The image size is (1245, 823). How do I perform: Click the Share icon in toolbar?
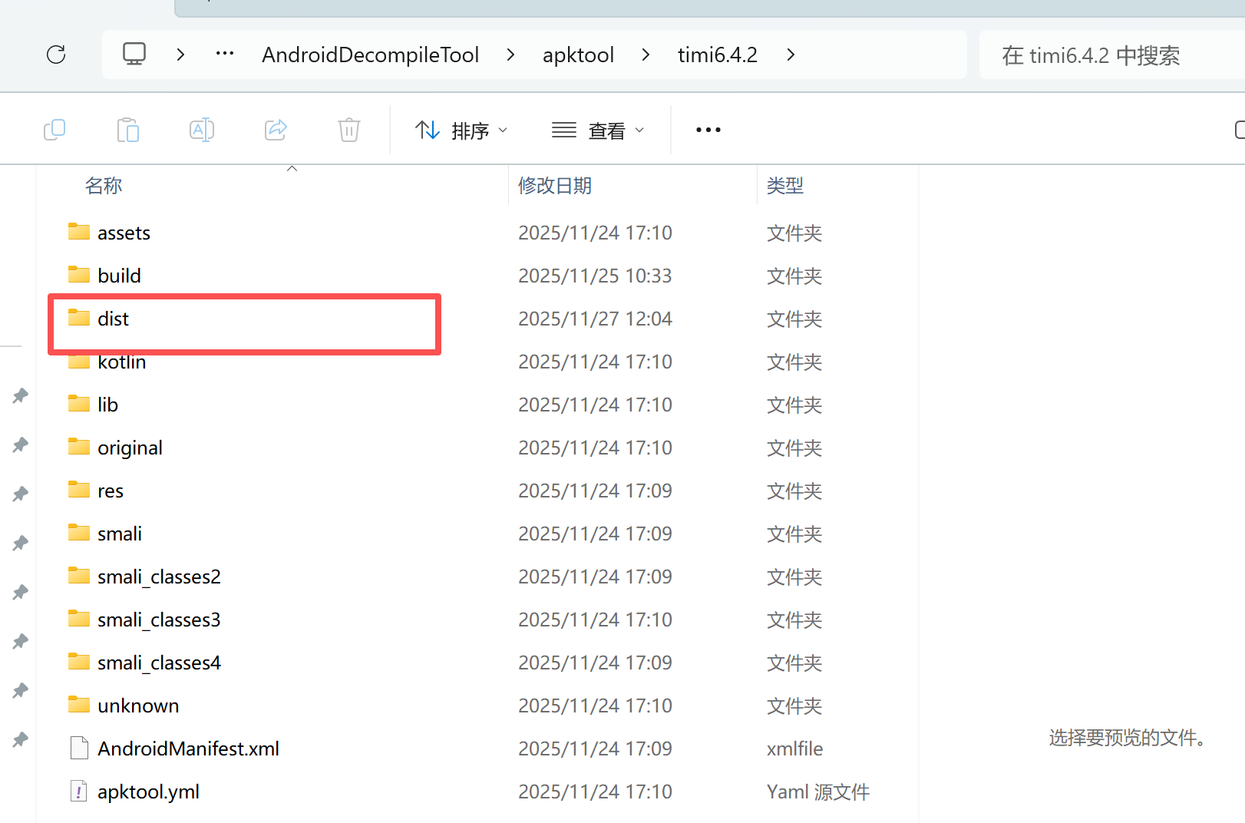point(276,130)
